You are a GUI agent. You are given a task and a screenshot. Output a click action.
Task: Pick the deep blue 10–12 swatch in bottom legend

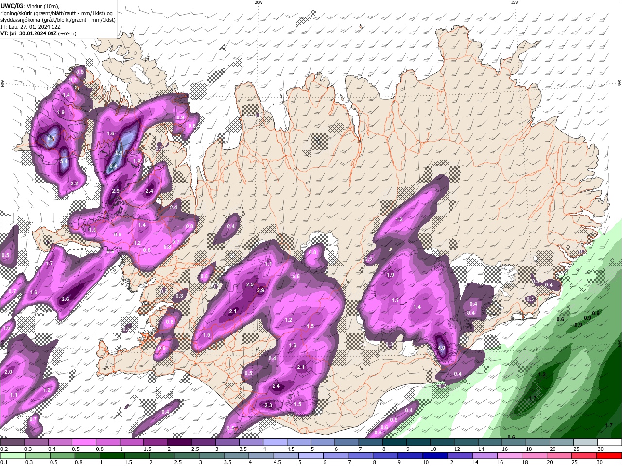(x=435, y=455)
